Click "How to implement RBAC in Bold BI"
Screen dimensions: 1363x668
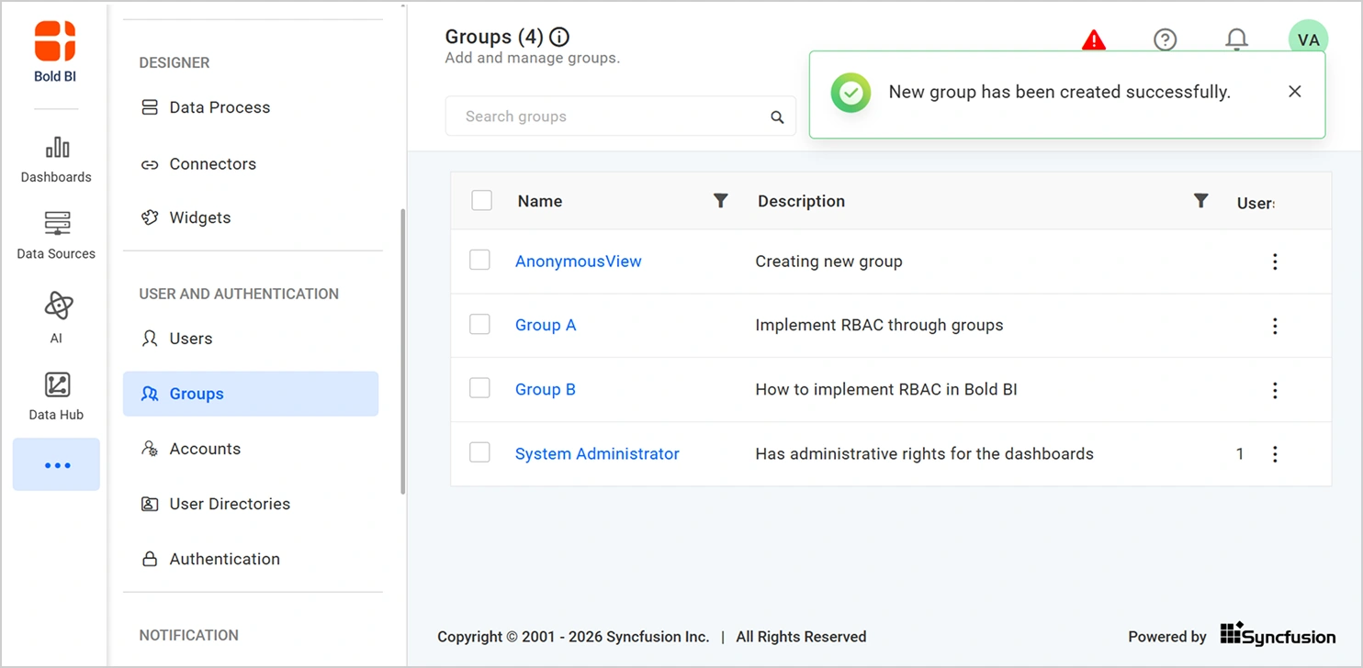tap(886, 389)
